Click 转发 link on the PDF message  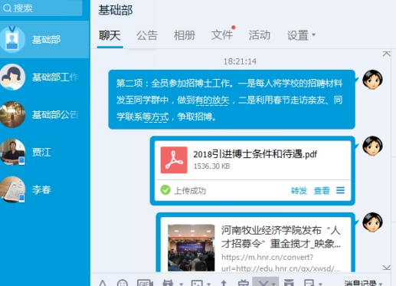[299, 190]
